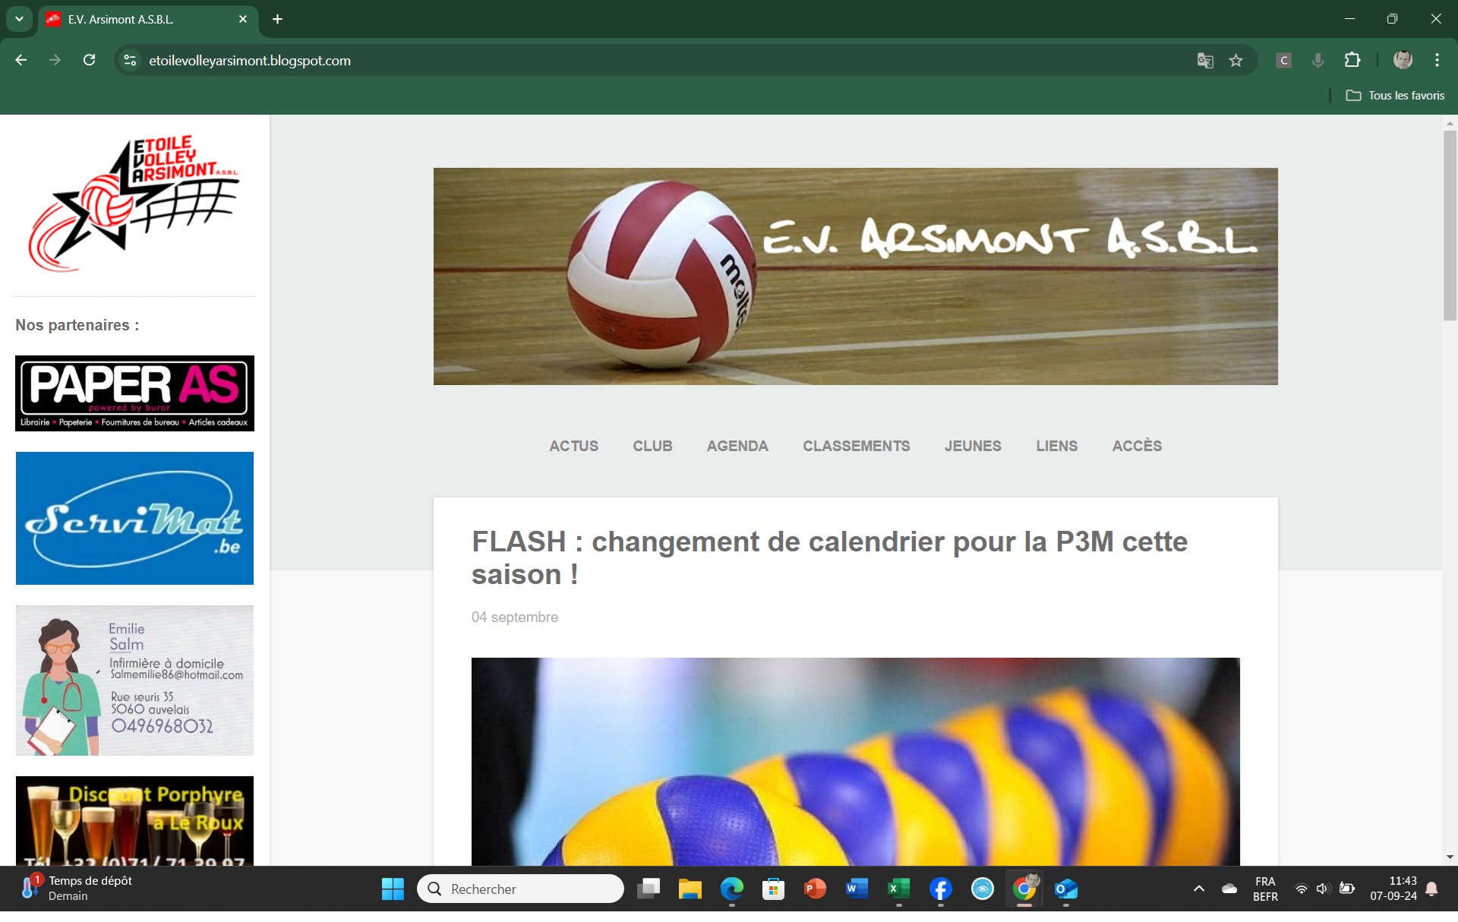This screenshot has width=1458, height=922.
Task: Click the forward navigation arrow
Action: [55, 60]
